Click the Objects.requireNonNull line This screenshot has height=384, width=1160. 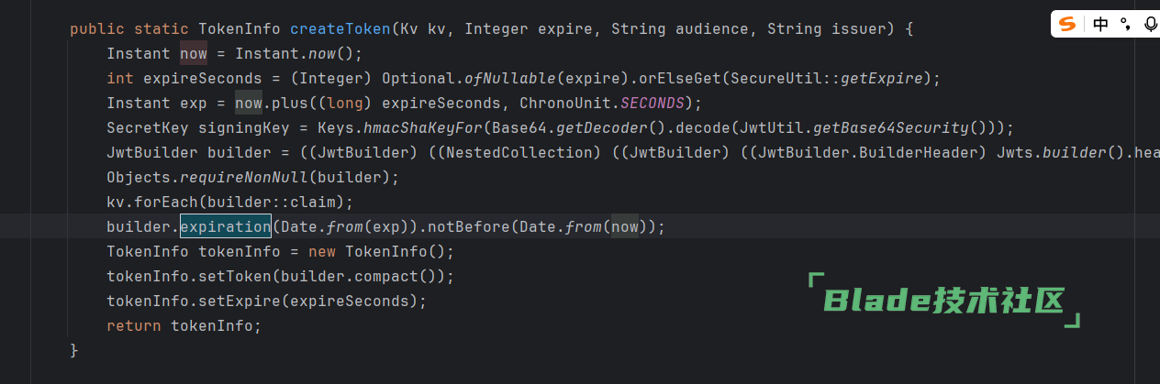pyautogui.click(x=253, y=177)
